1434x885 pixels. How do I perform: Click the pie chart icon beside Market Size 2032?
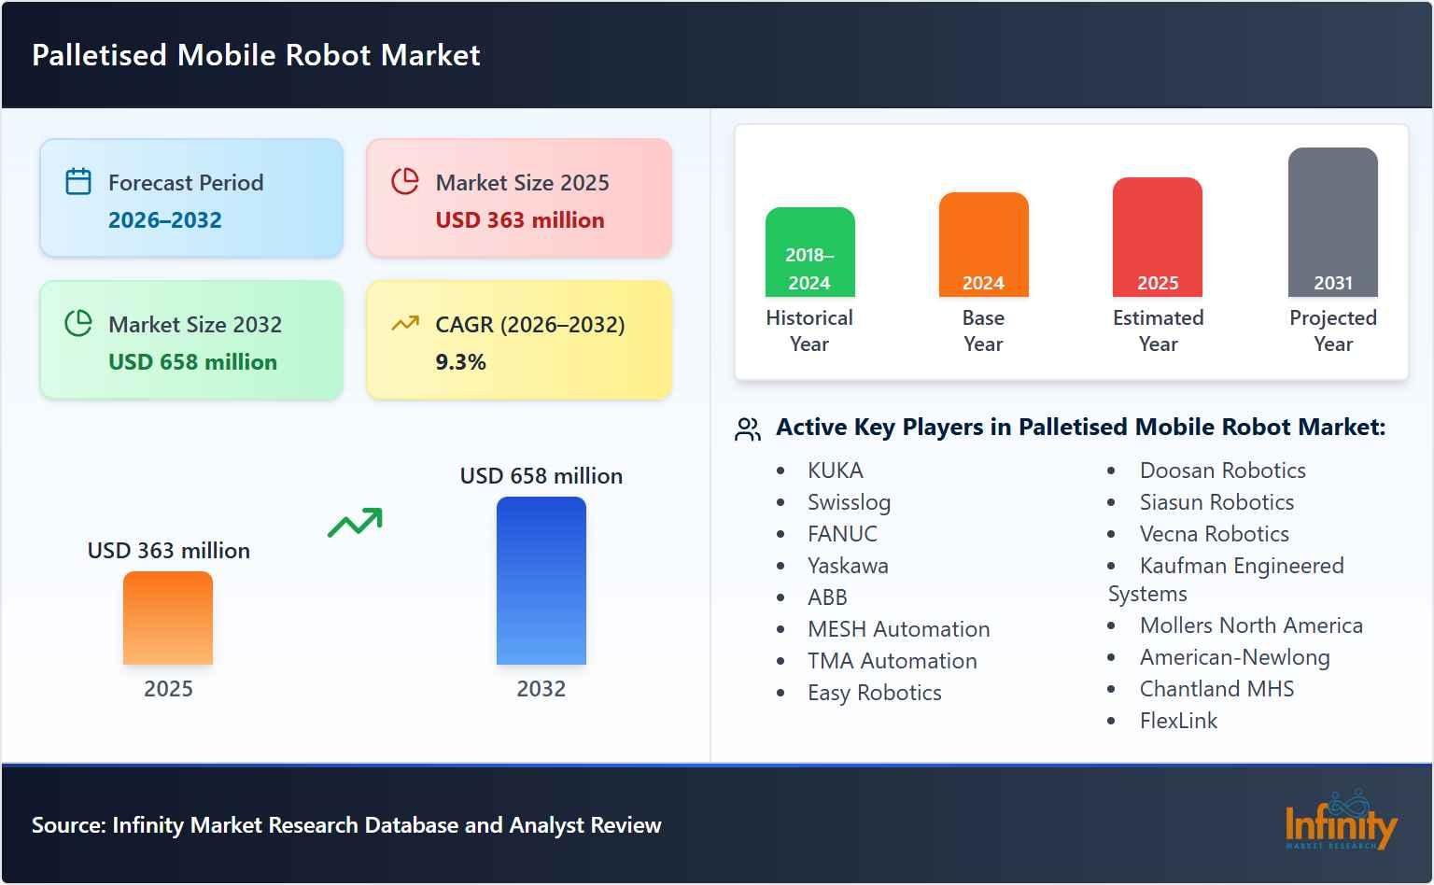click(x=78, y=325)
